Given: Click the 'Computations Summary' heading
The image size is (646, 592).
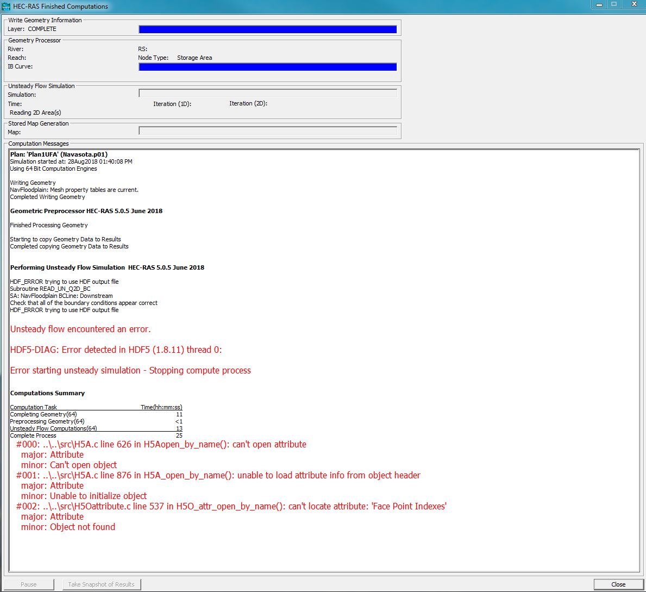Looking at the screenshot, I should (x=47, y=393).
